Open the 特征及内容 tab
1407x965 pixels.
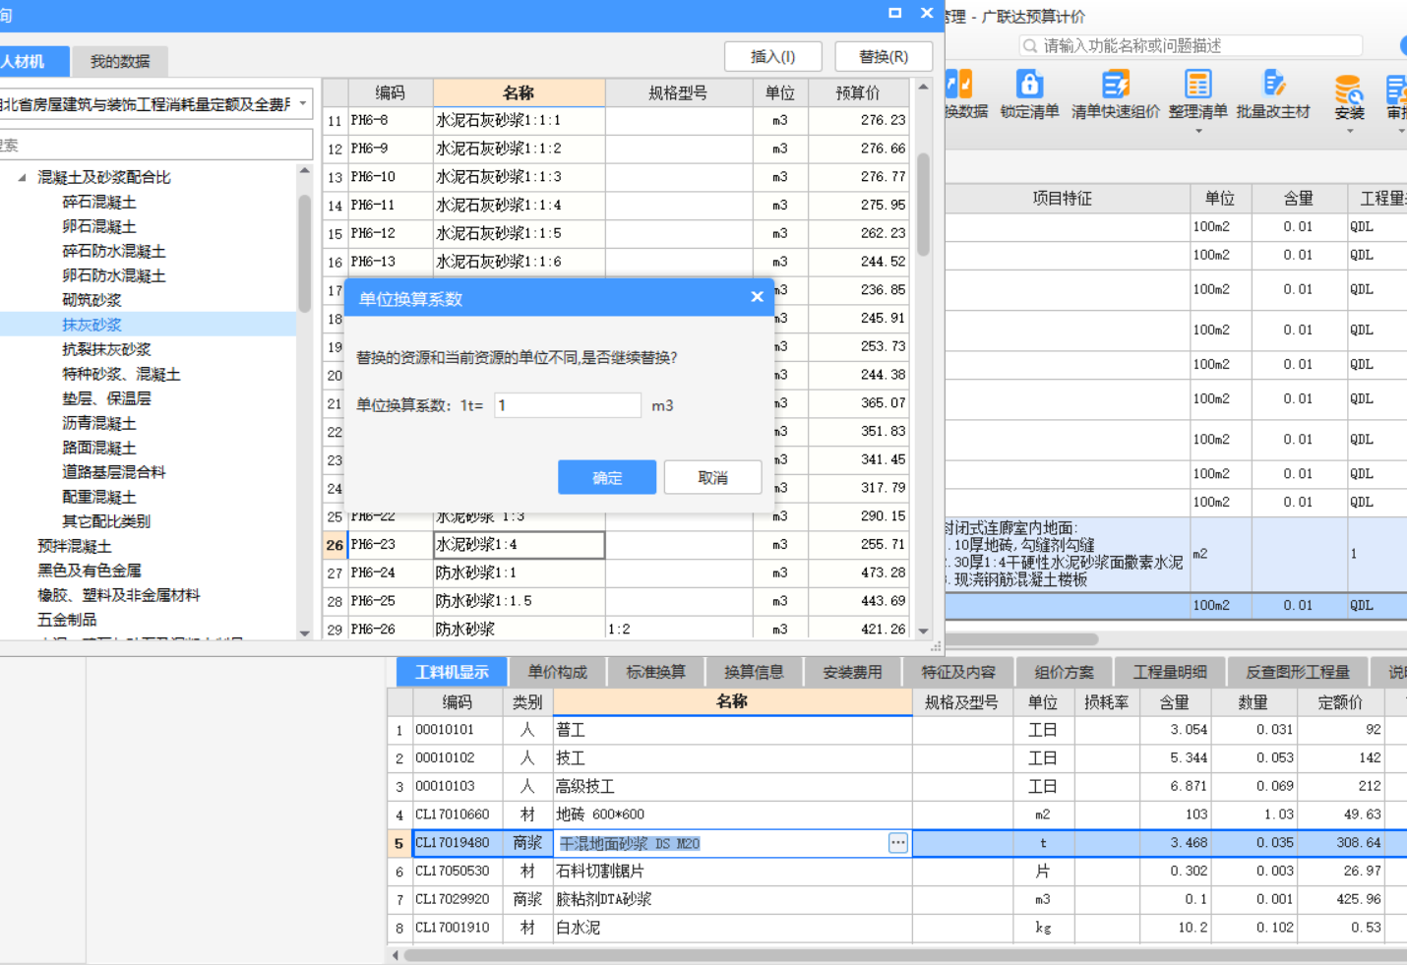point(958,672)
